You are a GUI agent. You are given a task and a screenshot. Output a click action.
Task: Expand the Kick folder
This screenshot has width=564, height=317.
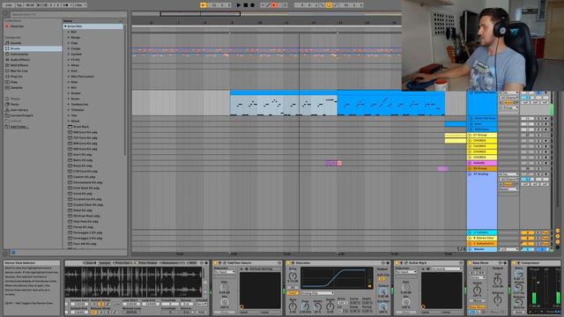[69, 70]
